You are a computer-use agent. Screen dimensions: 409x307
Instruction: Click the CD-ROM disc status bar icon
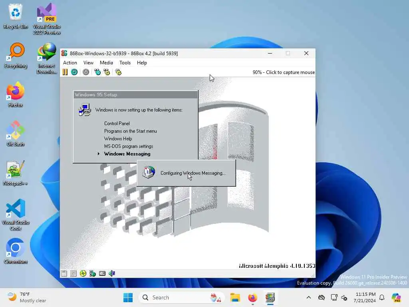click(x=83, y=273)
